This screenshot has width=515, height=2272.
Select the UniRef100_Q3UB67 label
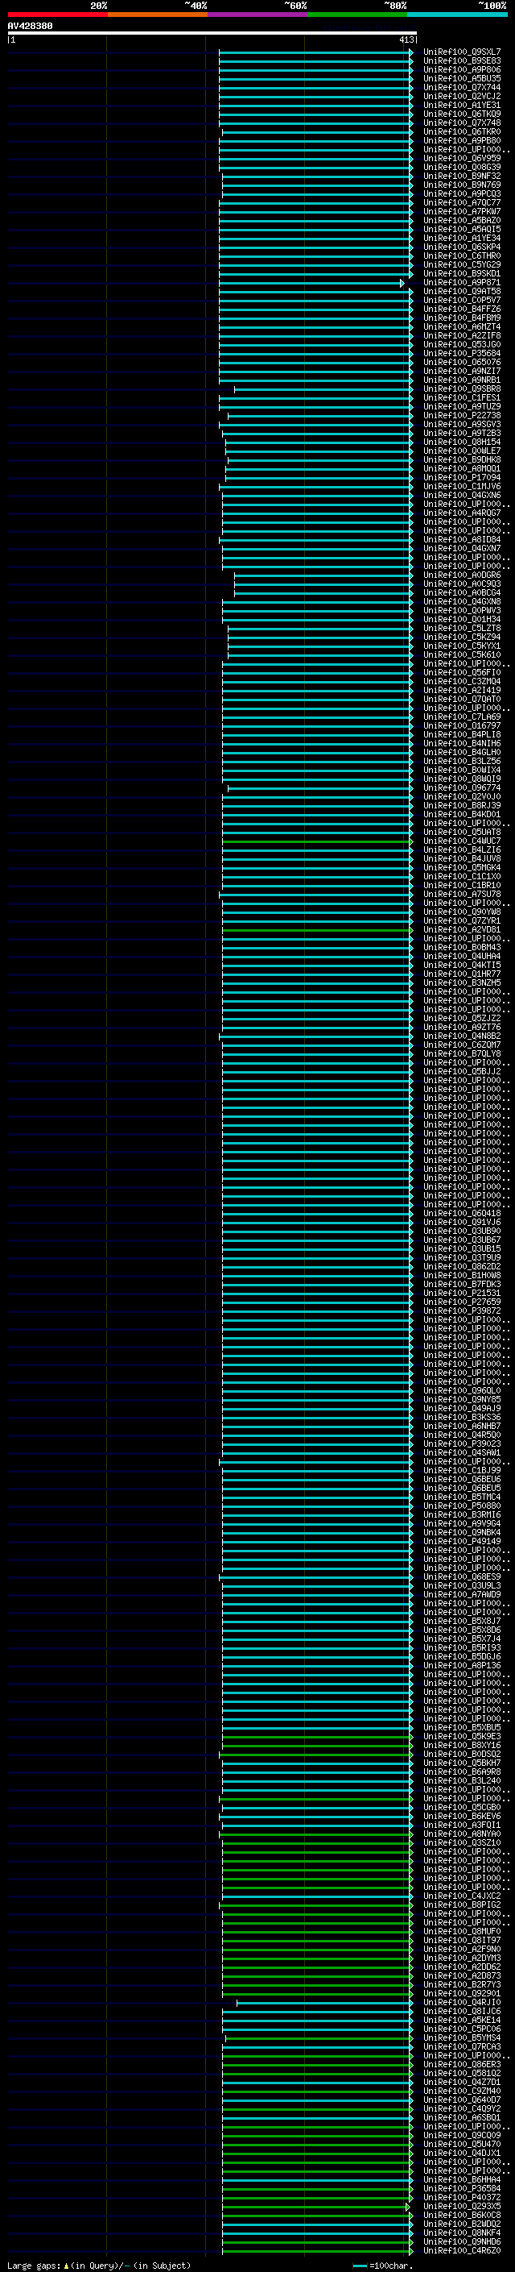pos(461,1240)
